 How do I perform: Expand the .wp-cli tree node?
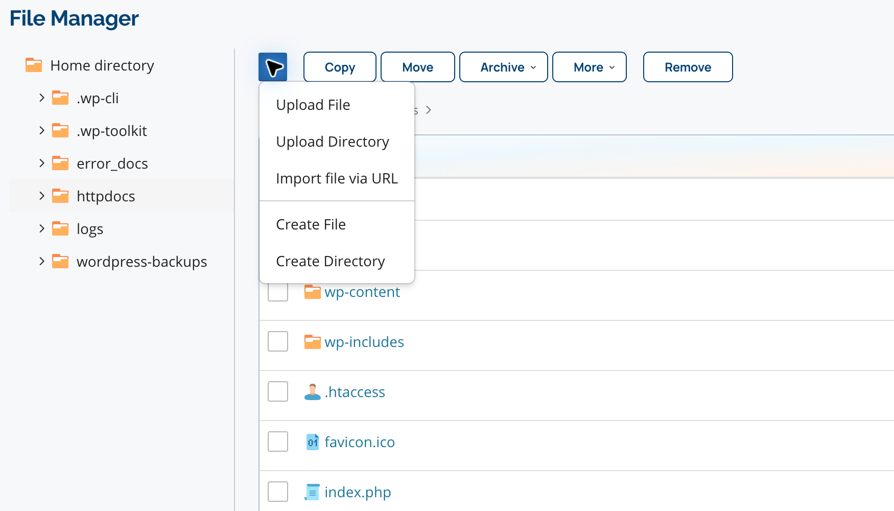(42, 98)
